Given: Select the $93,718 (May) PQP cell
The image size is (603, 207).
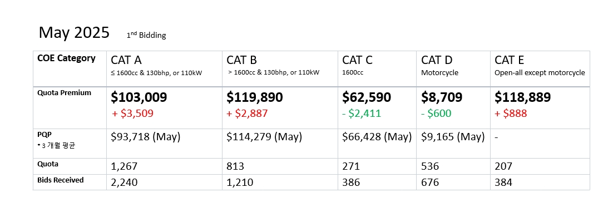Looking at the screenshot, I should (164, 144).
